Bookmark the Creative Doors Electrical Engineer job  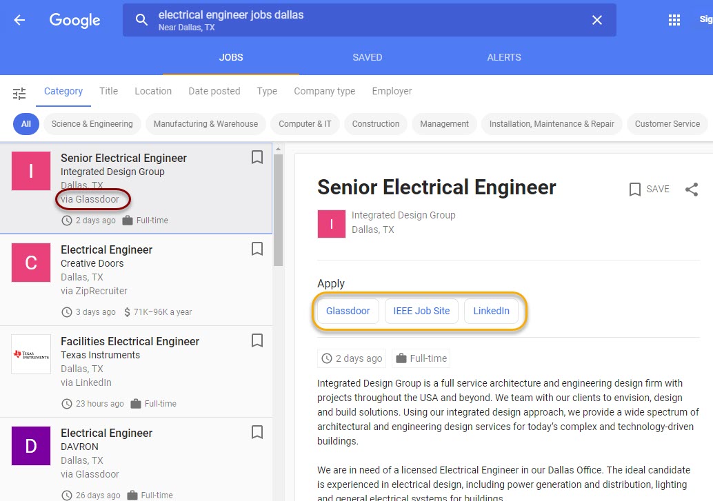click(257, 249)
